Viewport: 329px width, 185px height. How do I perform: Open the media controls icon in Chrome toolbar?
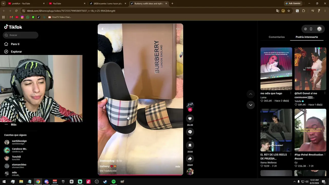pos(313,11)
